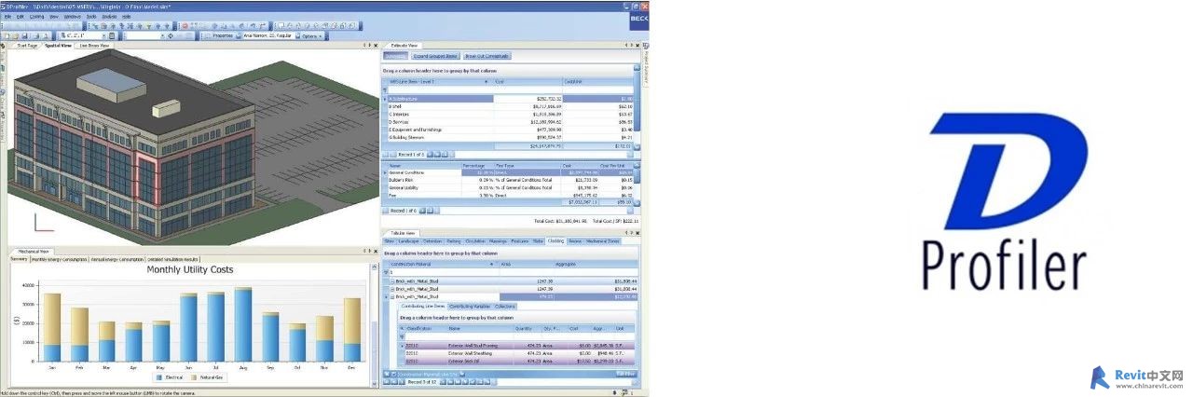The image size is (1193, 397).
Task: Click the Break Out Constituents button
Action: (487, 56)
